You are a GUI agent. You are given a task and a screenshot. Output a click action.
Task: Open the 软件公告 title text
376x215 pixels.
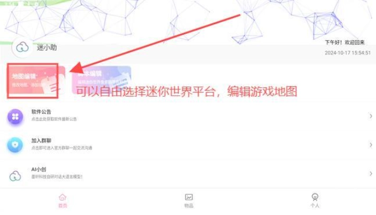[x=41, y=111]
